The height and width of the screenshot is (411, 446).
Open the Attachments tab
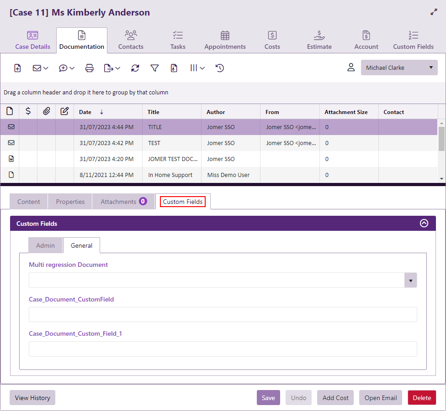click(123, 202)
